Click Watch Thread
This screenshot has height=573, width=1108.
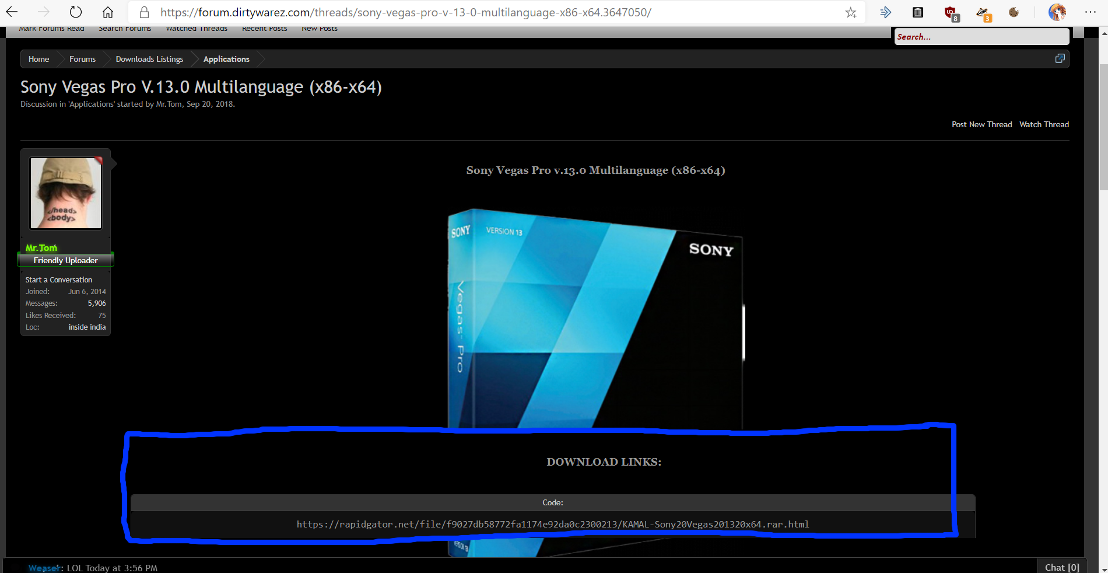click(x=1044, y=124)
